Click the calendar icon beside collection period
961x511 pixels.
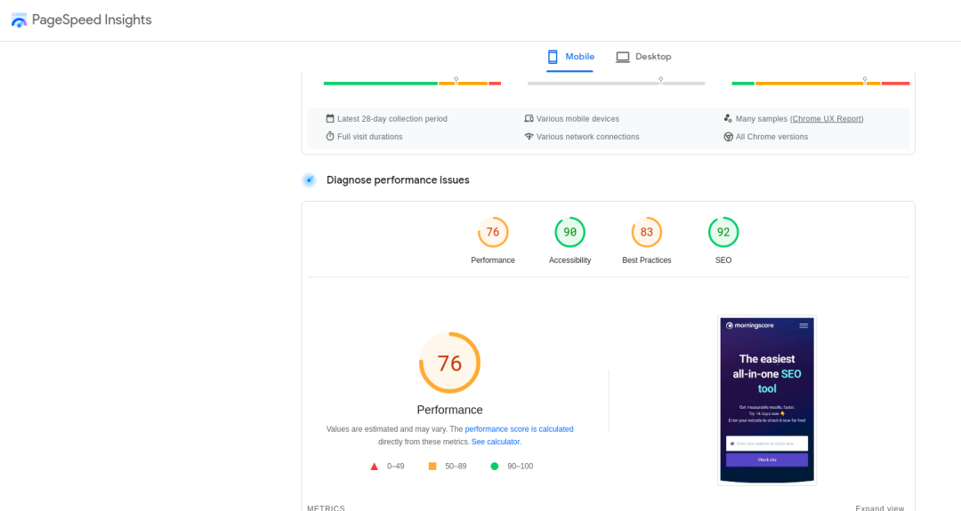tap(330, 119)
